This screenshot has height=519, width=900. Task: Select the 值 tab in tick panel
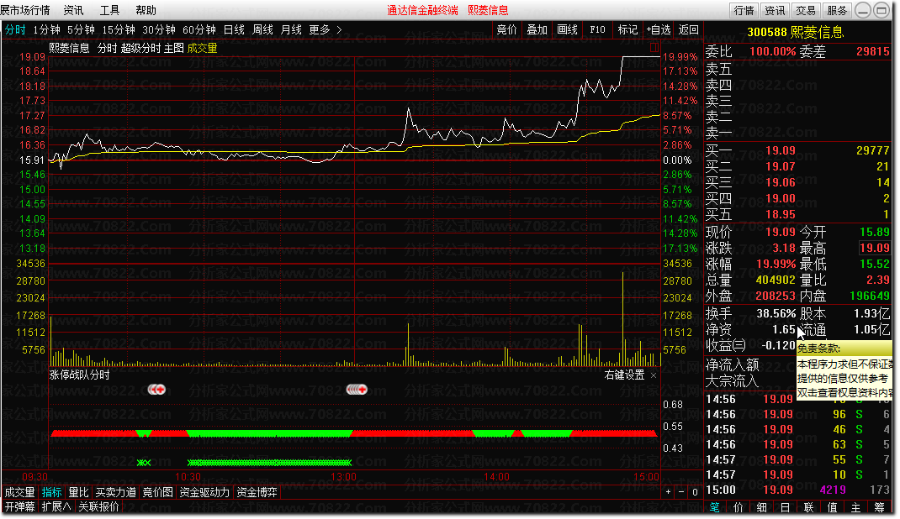click(832, 507)
